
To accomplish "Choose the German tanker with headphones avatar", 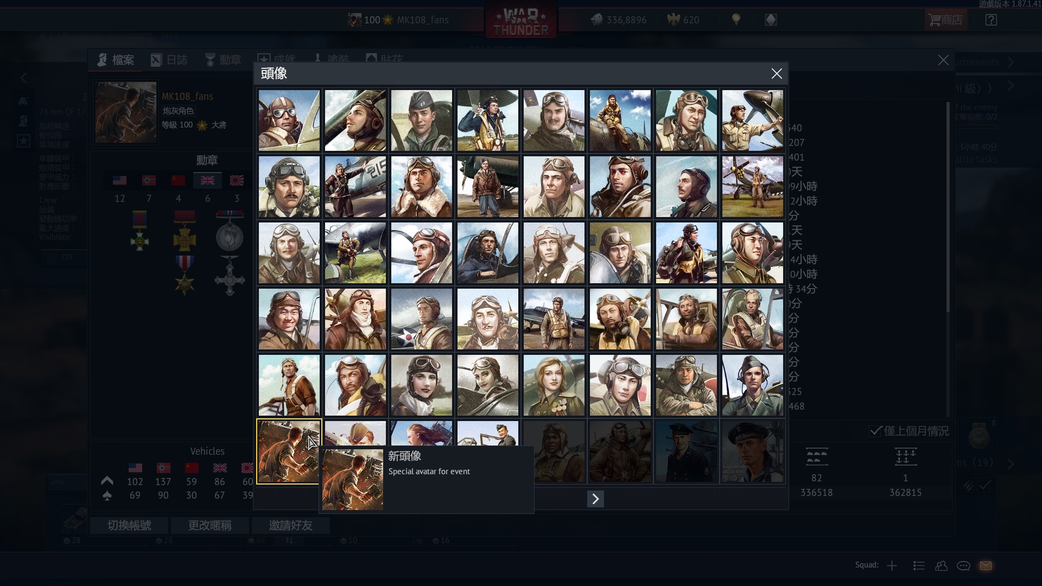I will [x=753, y=385].
